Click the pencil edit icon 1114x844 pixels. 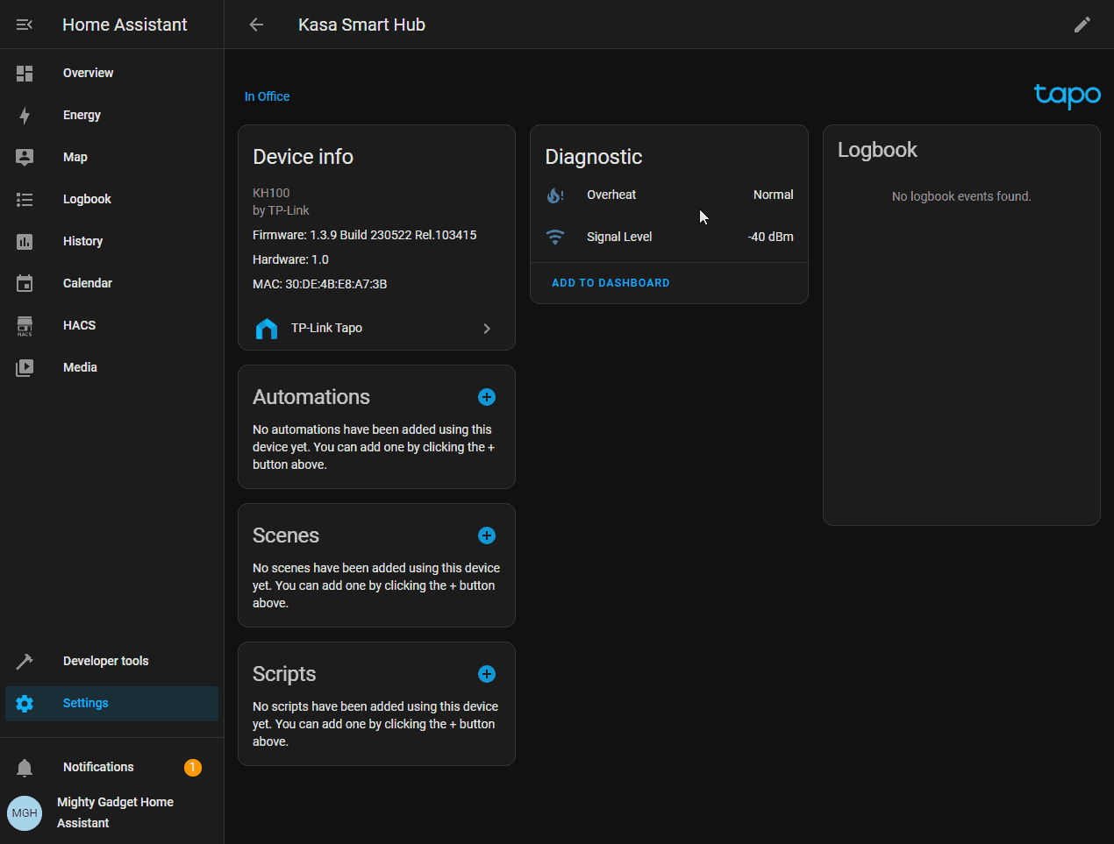coord(1082,25)
